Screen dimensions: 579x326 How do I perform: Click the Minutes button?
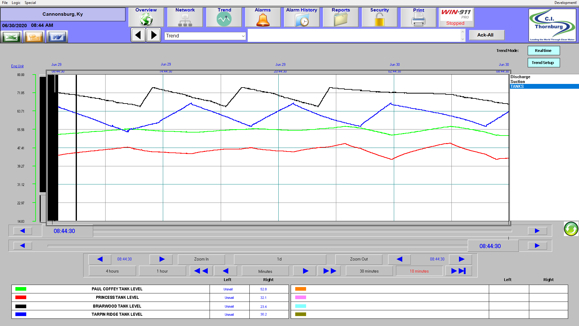click(265, 271)
